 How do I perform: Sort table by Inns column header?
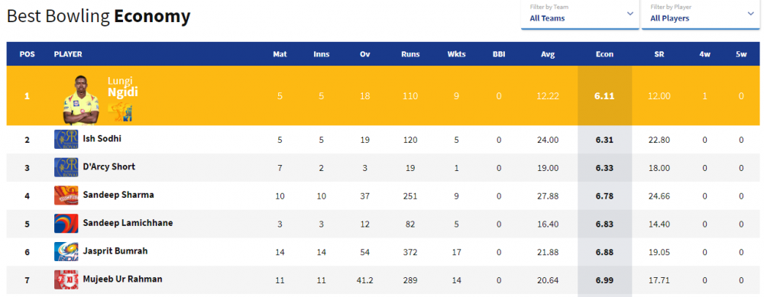click(322, 54)
